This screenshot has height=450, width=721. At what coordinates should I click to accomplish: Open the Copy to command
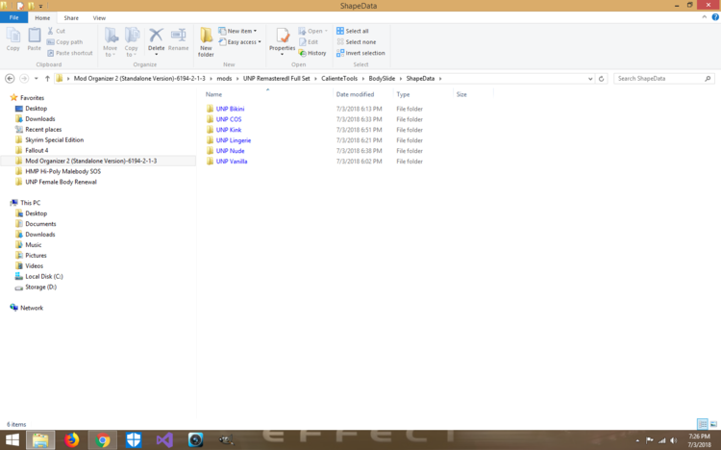pos(132,42)
